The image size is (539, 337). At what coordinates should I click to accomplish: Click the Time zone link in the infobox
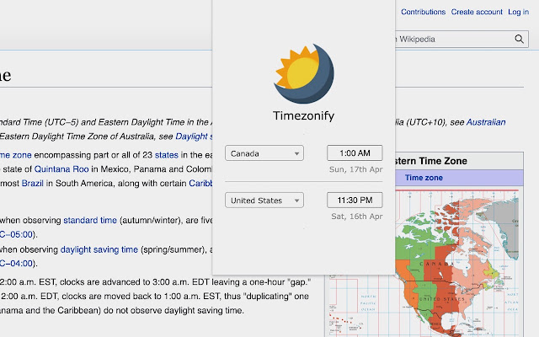coord(424,178)
